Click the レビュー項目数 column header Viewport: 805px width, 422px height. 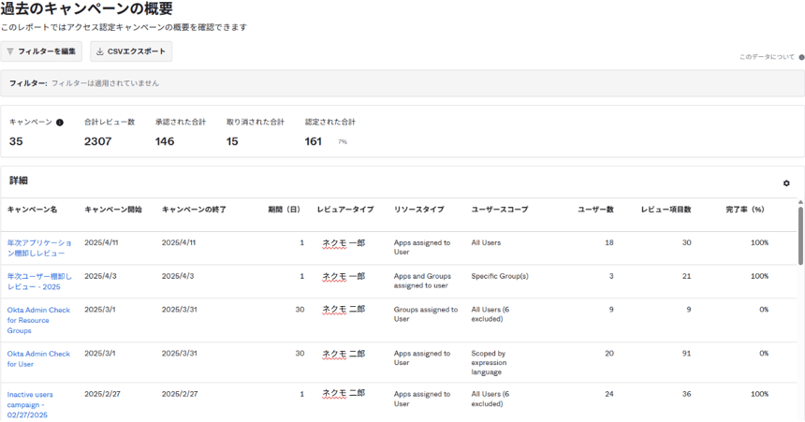pos(666,210)
